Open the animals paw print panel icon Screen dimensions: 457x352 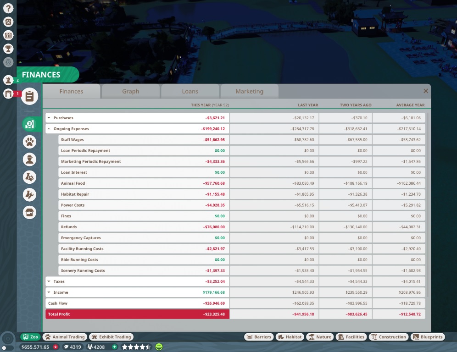(x=29, y=142)
